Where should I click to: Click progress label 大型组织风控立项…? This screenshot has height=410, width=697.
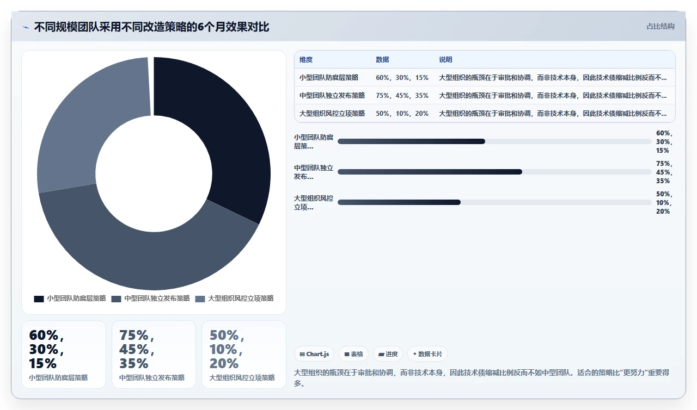click(314, 202)
